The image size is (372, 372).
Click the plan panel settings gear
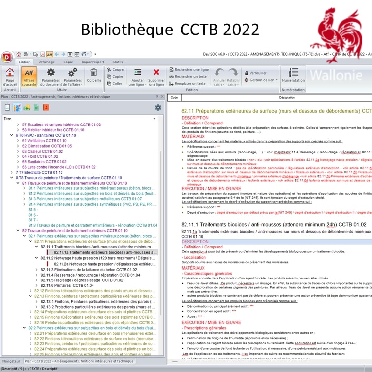point(158,107)
